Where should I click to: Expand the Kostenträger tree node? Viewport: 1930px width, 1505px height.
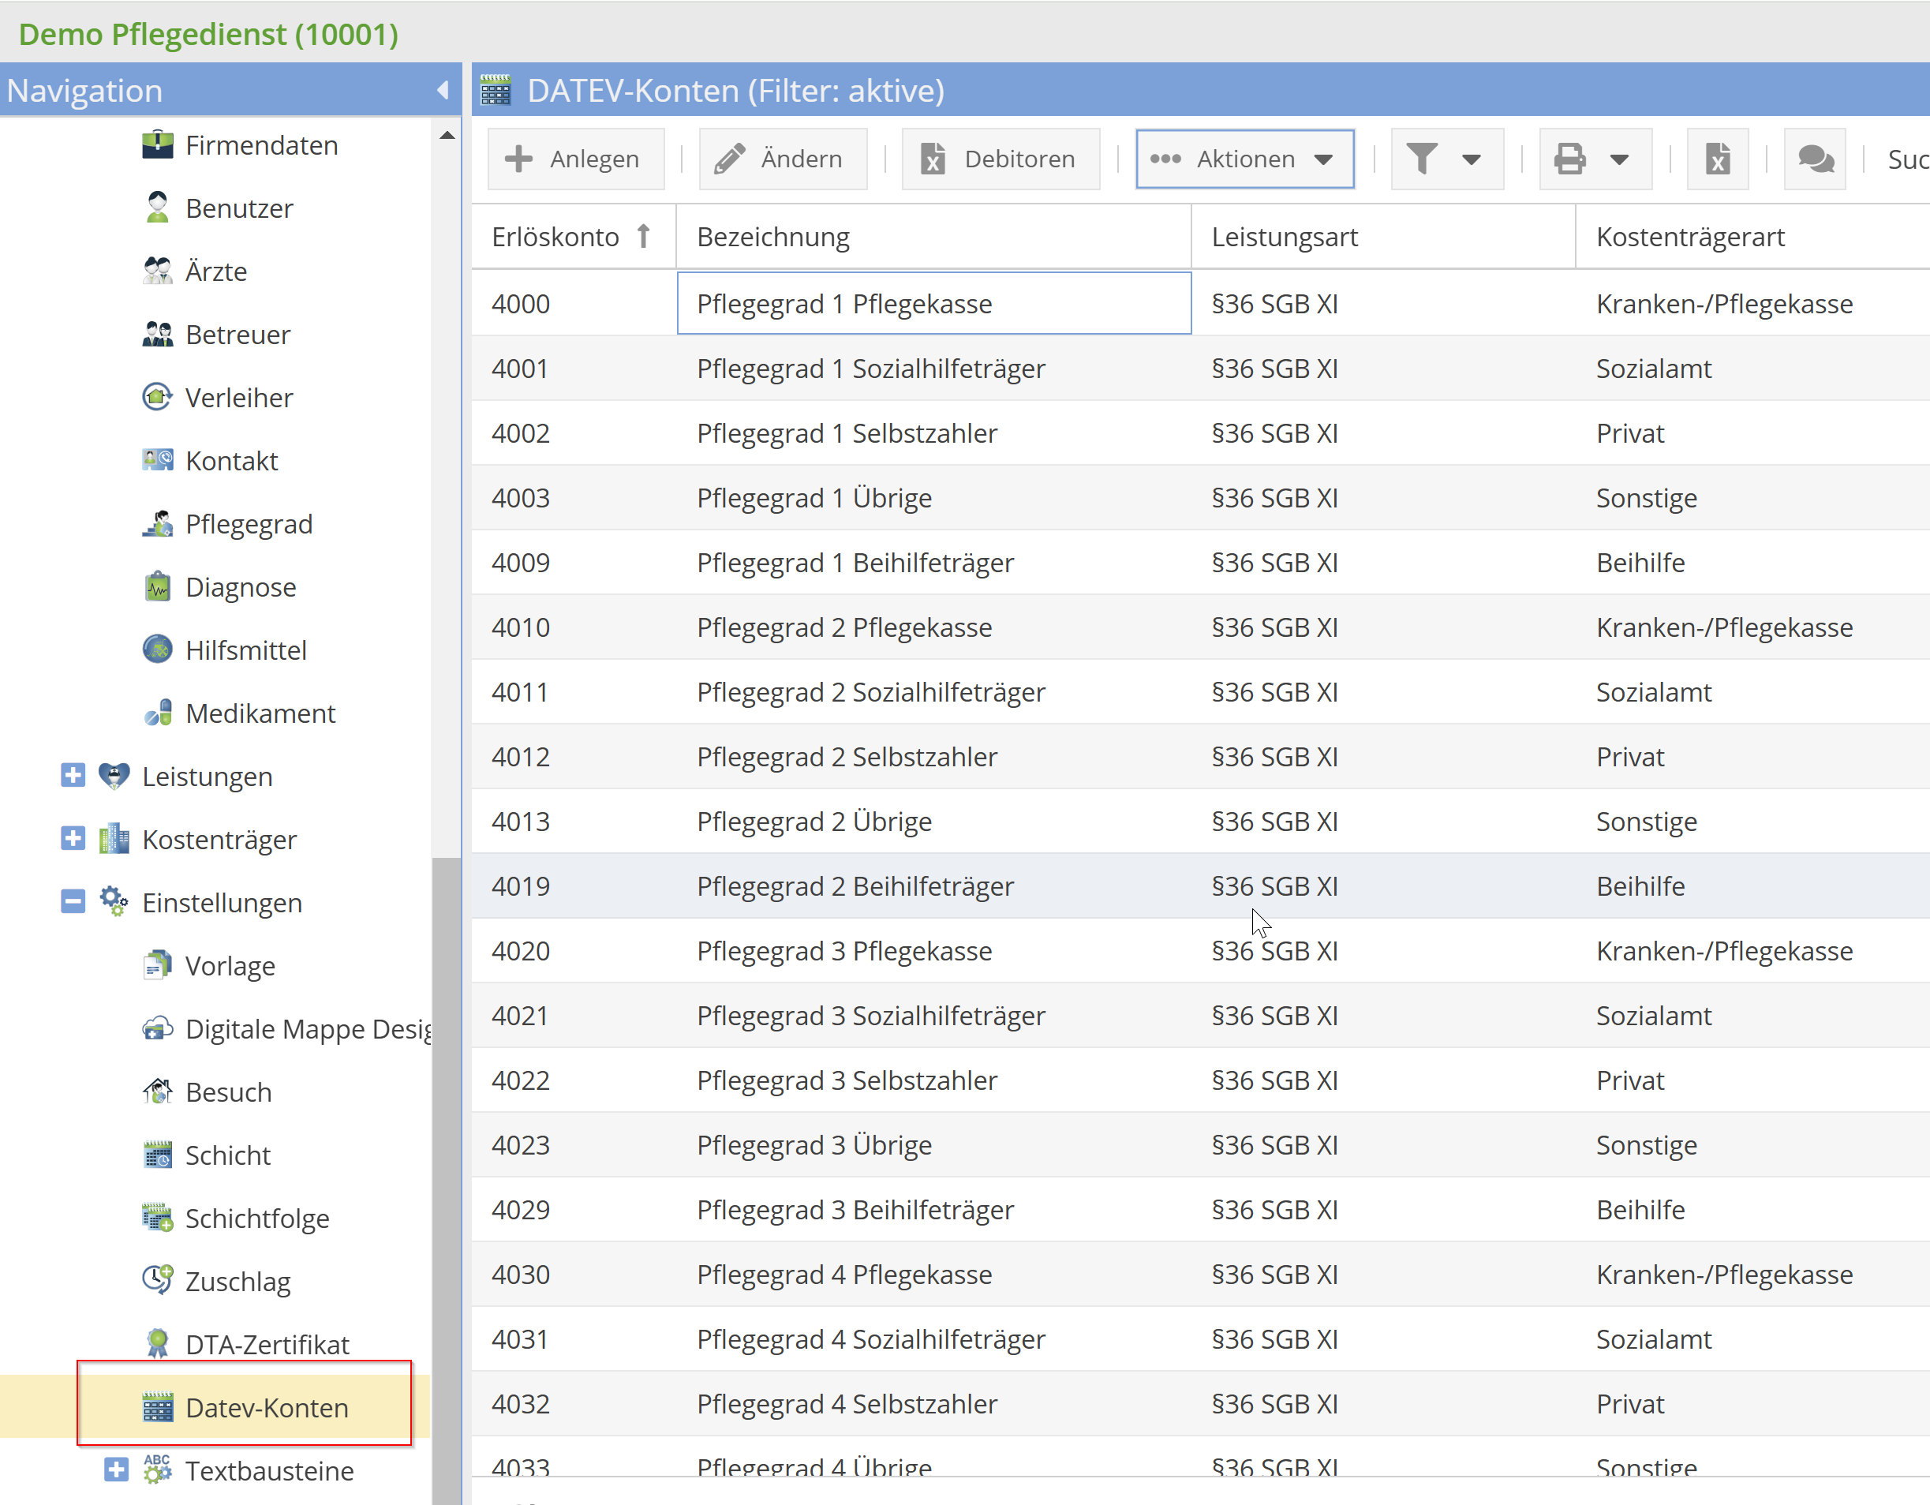[73, 838]
